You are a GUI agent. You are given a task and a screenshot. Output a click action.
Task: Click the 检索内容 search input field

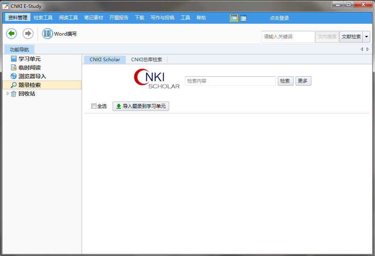coord(230,81)
